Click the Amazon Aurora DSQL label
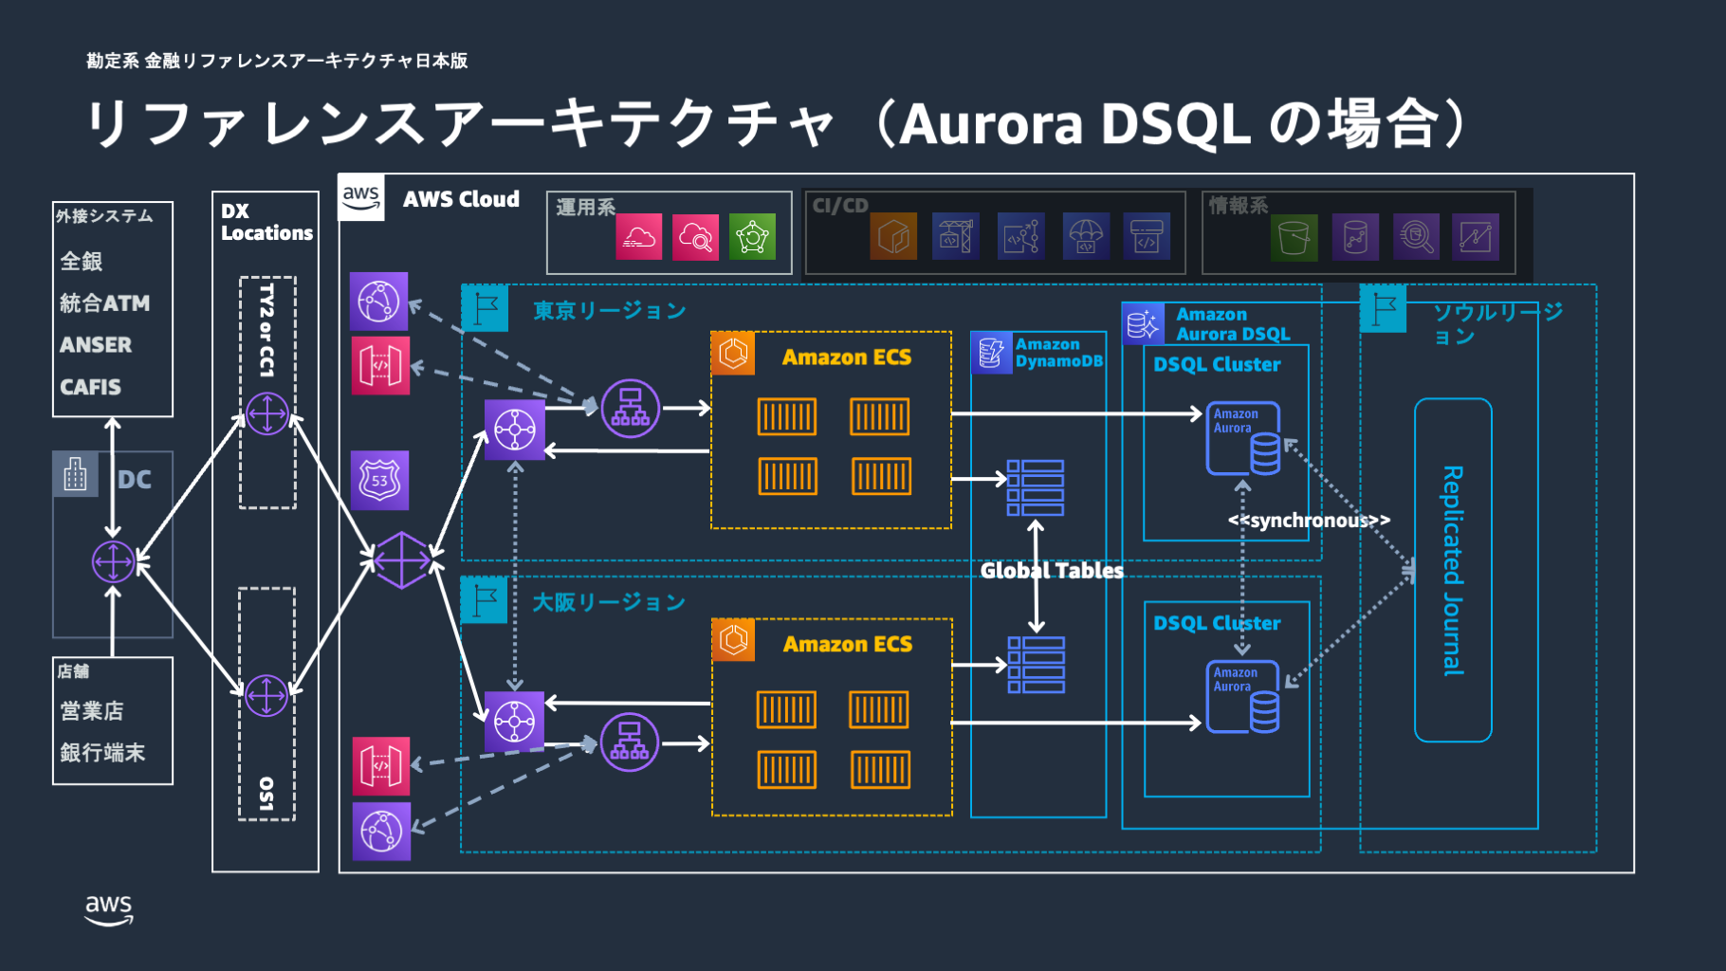The height and width of the screenshot is (971, 1726). coord(1233,324)
